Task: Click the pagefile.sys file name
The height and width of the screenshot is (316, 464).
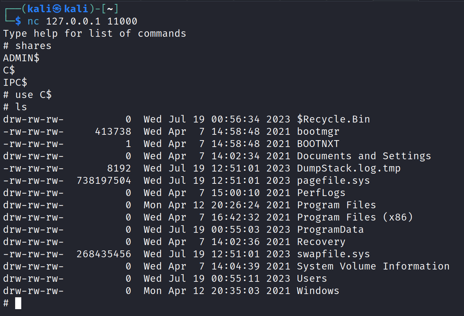Action: pyautogui.click(x=333, y=181)
